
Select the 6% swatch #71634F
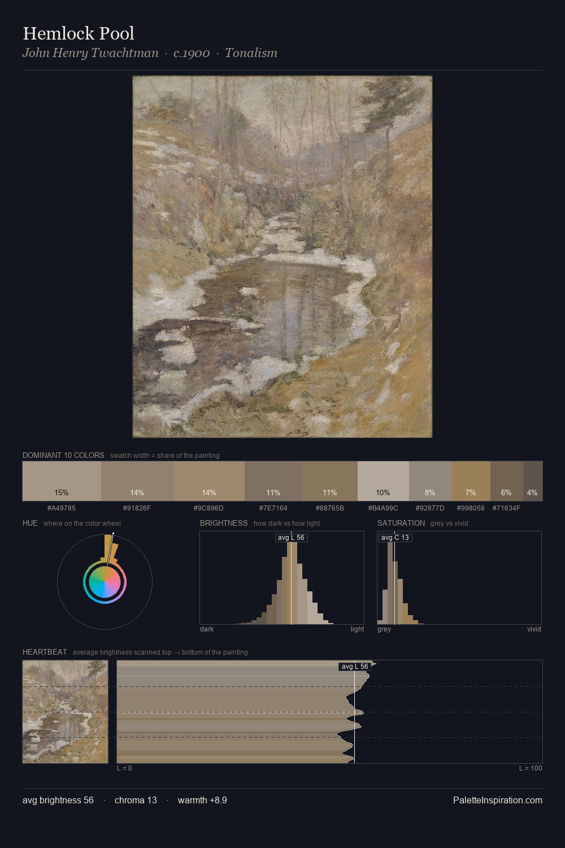506,481
